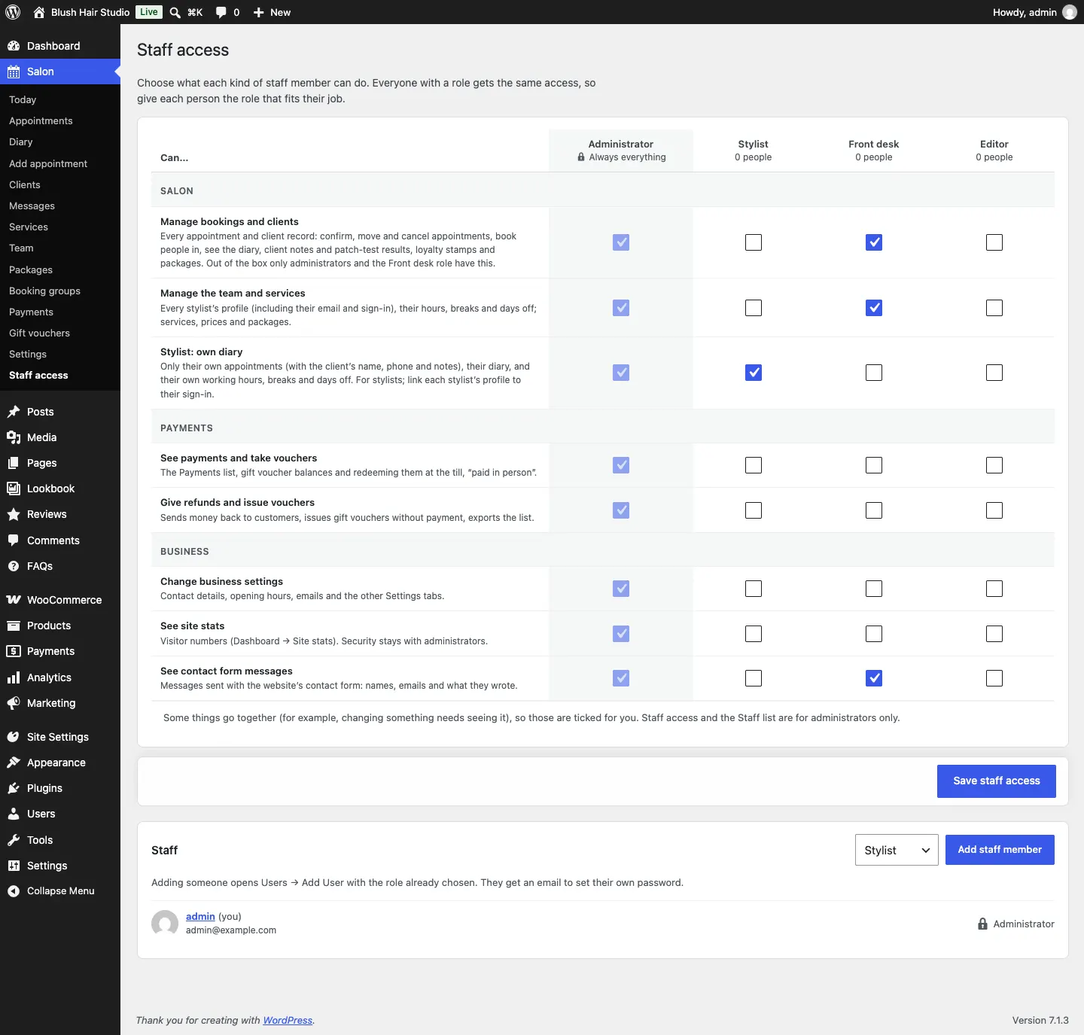Viewport: 1084px width, 1035px height.
Task: Untick Front desk for Manage the team and services
Action: tap(874, 308)
